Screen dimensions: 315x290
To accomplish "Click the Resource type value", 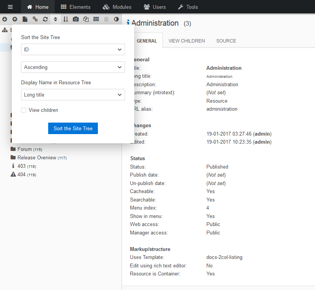I will (x=217, y=101).
